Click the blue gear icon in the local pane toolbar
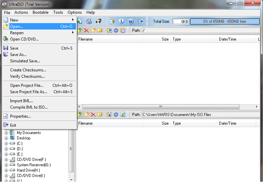This screenshot has height=182, width=263. (x=116, y=115)
